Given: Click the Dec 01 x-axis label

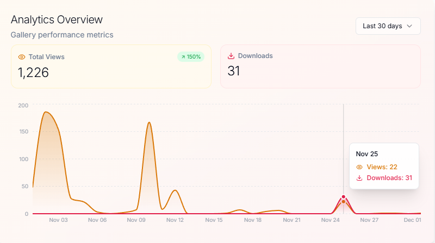Looking at the screenshot, I should pyautogui.click(x=412, y=220).
